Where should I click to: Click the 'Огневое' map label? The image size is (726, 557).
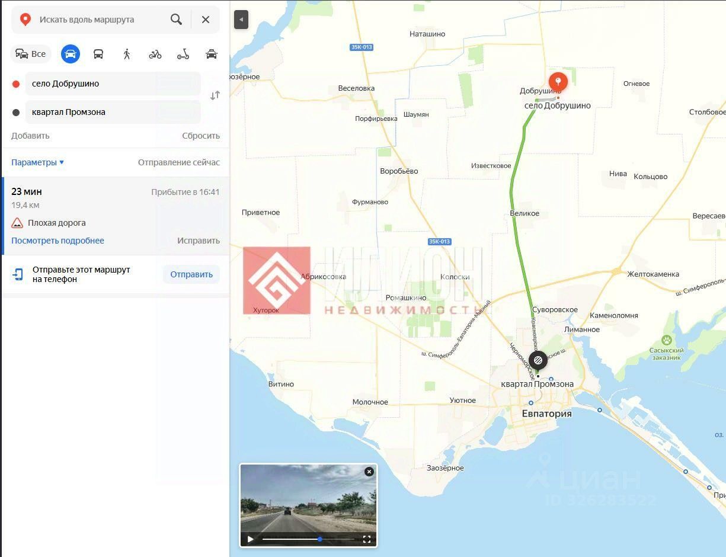(x=637, y=84)
